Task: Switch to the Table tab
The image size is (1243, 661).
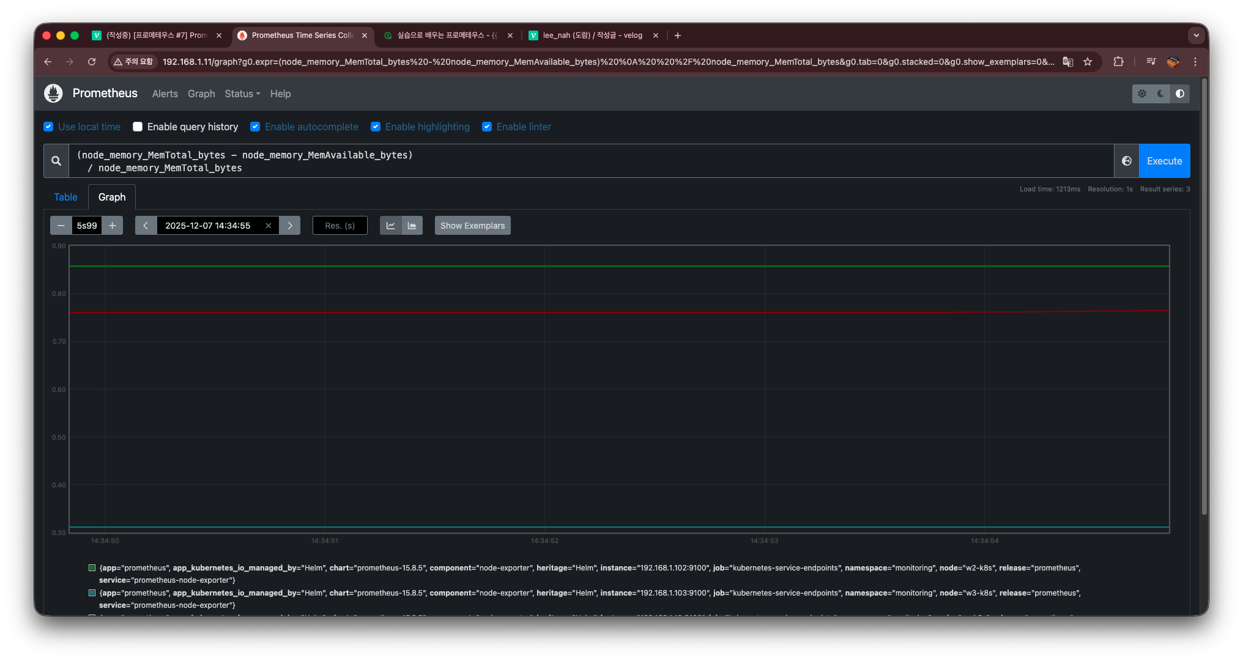Action: coord(65,197)
